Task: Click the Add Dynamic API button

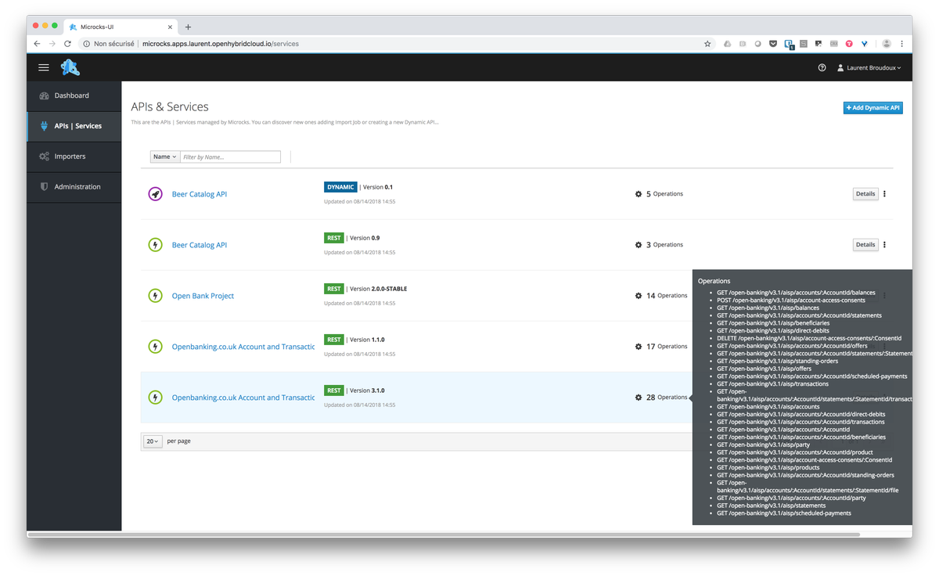Action: (872, 108)
